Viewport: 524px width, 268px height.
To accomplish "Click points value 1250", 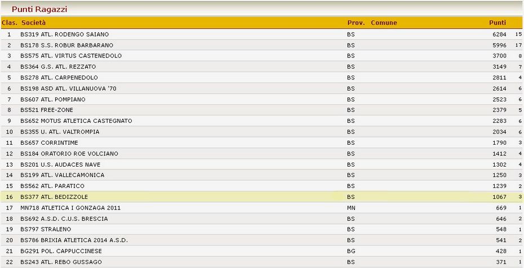I will (499, 175).
